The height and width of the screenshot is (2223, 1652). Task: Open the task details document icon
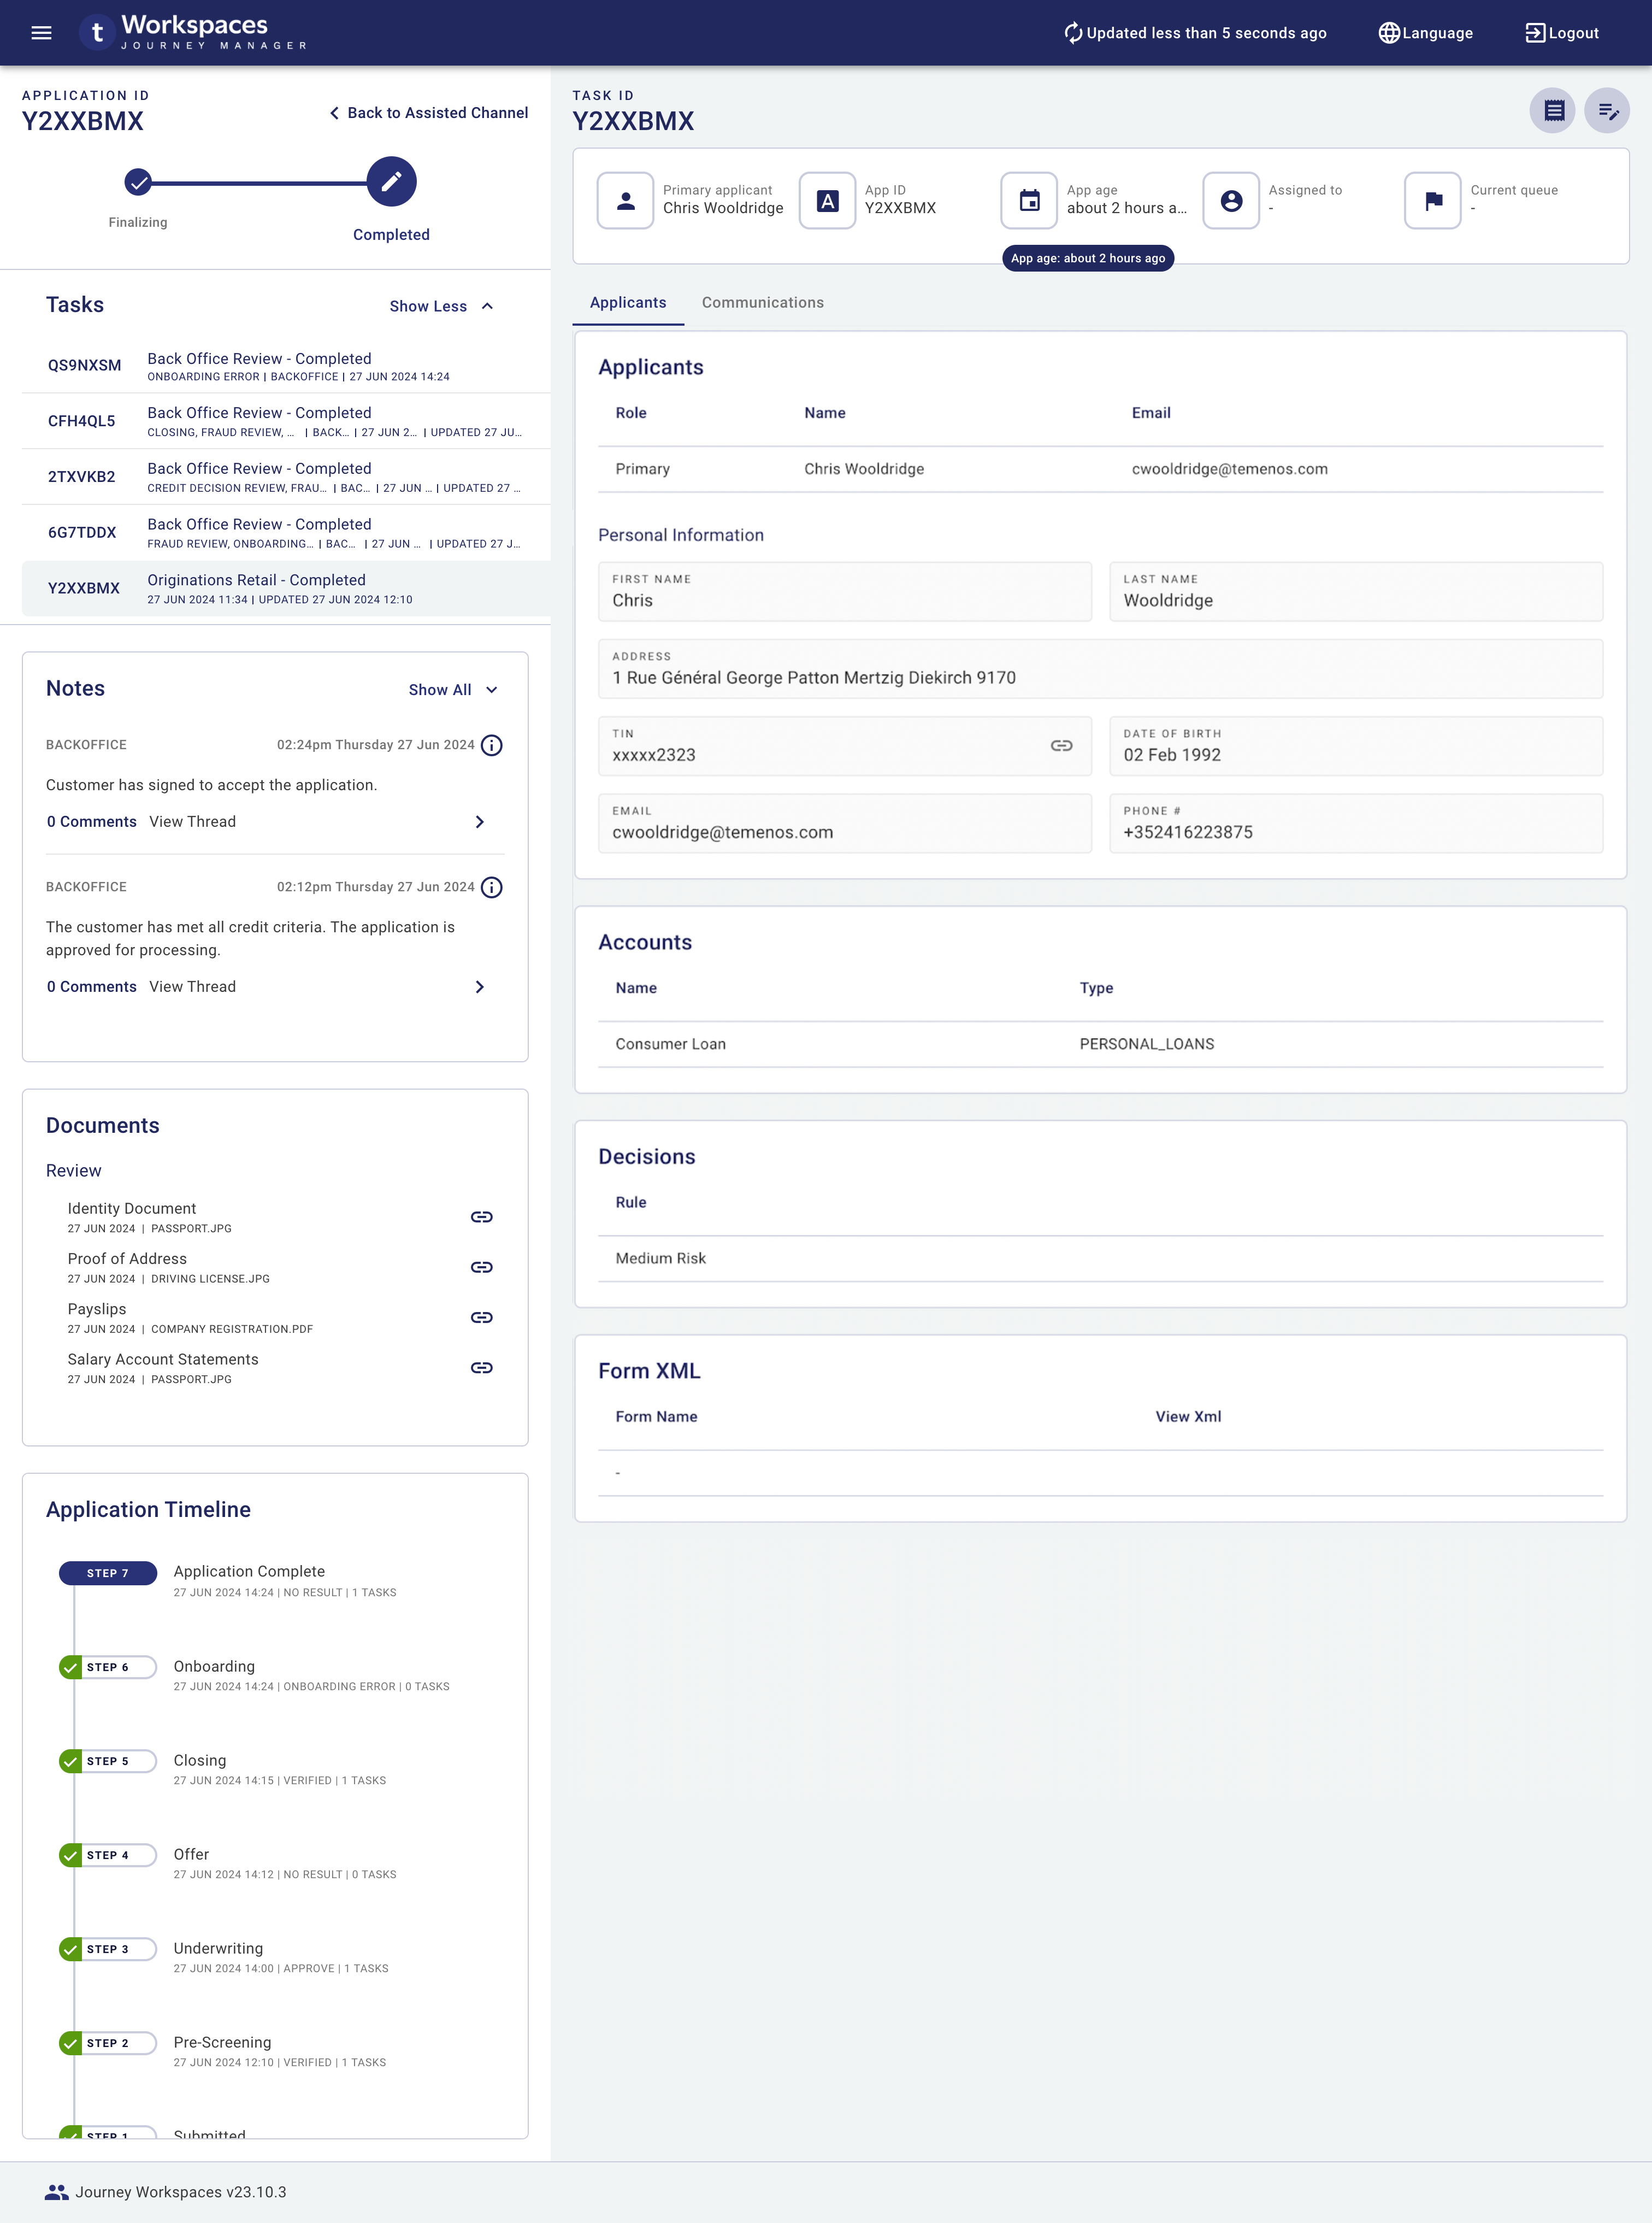1552,111
